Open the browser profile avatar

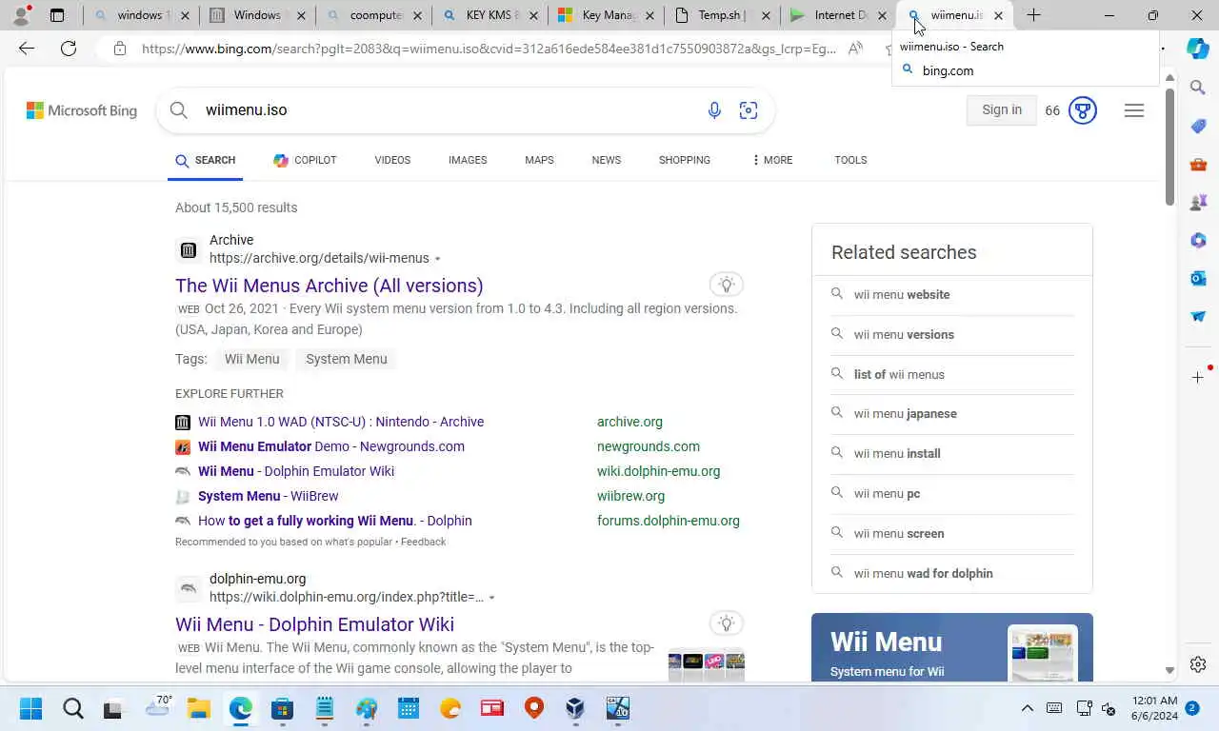pos(21,15)
